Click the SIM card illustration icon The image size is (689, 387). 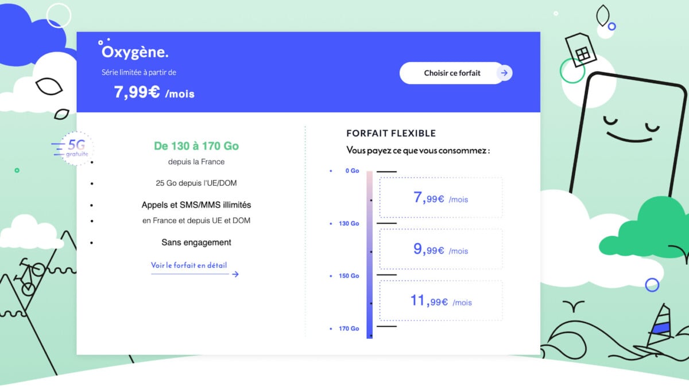coord(580,50)
